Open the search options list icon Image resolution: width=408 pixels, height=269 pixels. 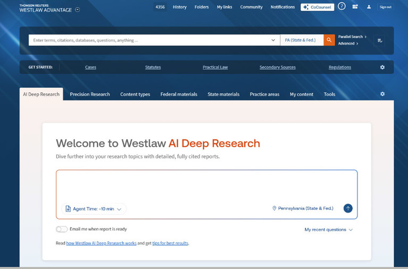(x=380, y=40)
